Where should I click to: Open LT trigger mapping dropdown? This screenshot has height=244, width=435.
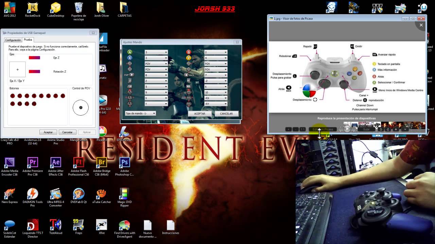click(156, 81)
